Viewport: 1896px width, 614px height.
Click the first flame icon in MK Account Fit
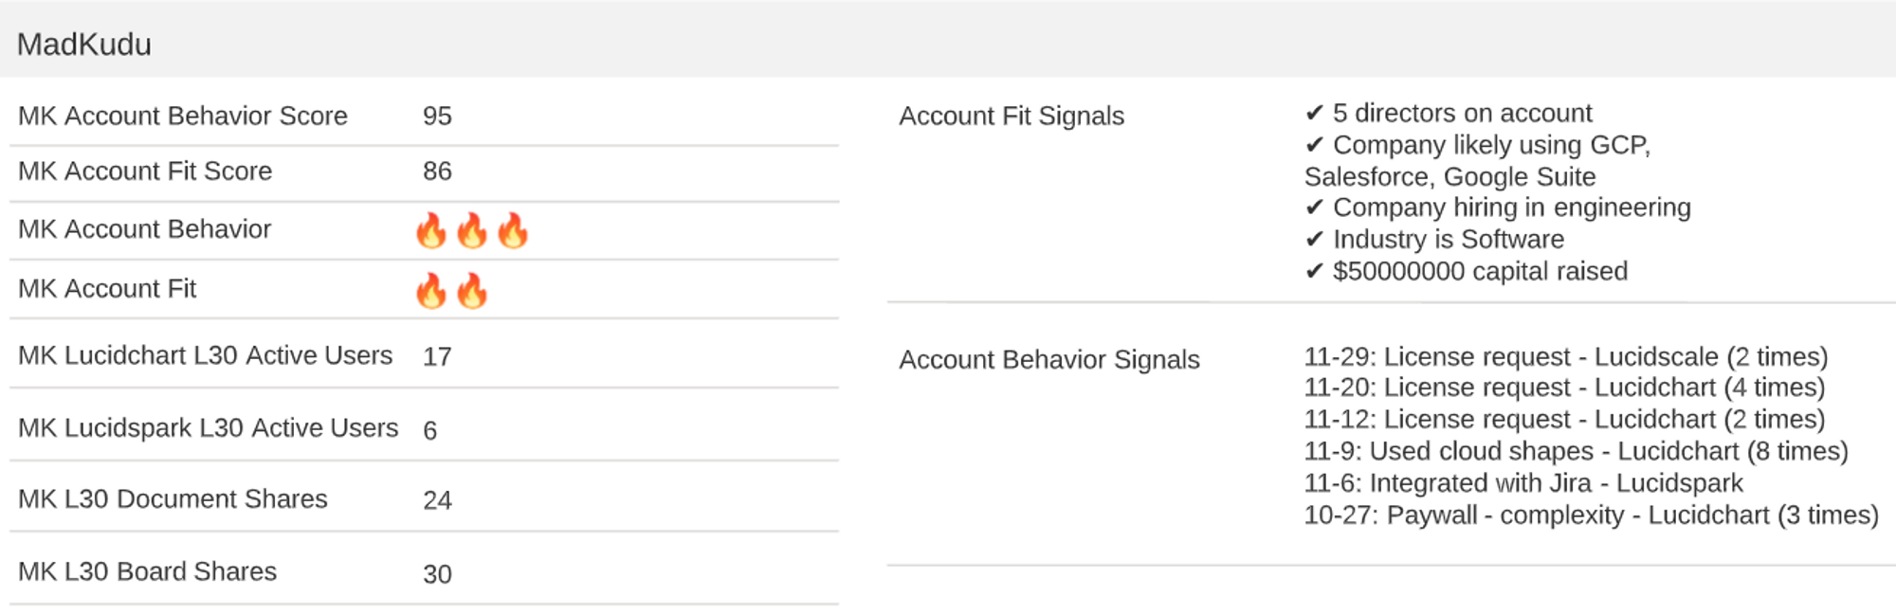431,291
